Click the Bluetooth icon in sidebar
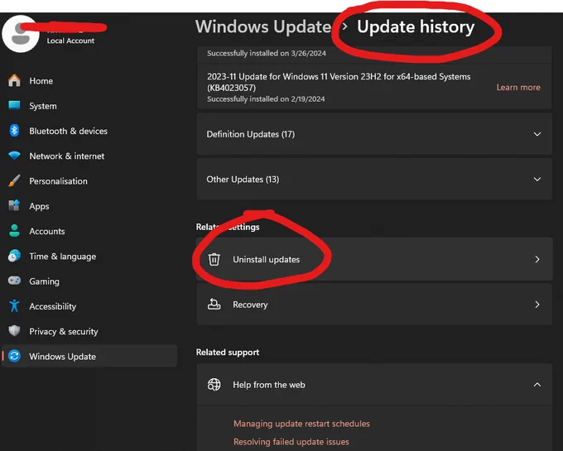The width and height of the screenshot is (563, 451). click(14, 131)
